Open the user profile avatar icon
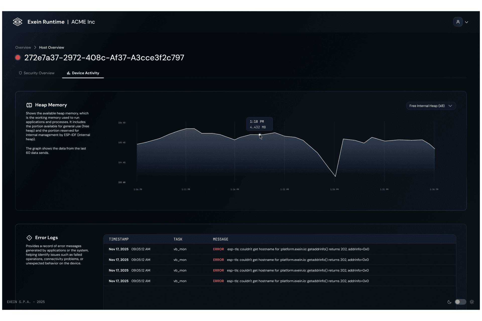Viewport: 482px width, 321px height. coord(458,22)
